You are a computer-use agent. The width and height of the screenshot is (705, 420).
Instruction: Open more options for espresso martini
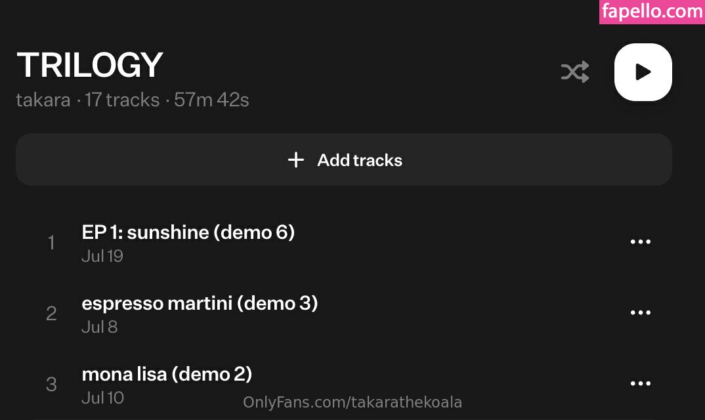[x=640, y=313]
